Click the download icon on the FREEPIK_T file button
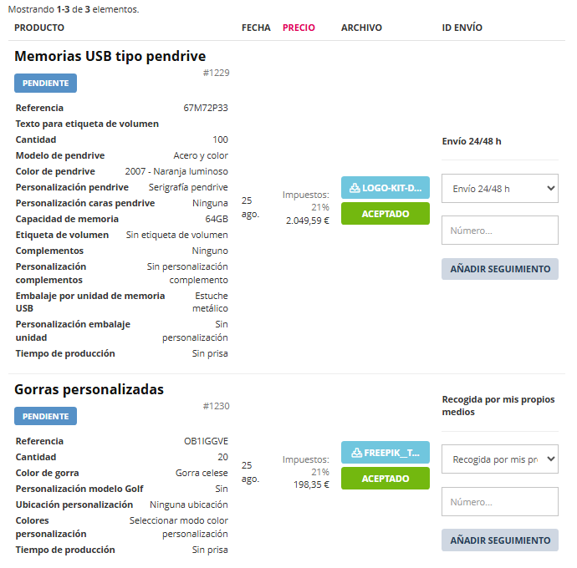This screenshot has width=577, height=568. pos(355,454)
